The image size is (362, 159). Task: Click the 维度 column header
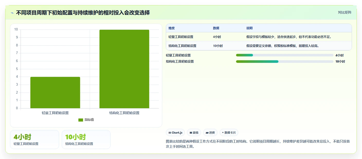point(171,28)
